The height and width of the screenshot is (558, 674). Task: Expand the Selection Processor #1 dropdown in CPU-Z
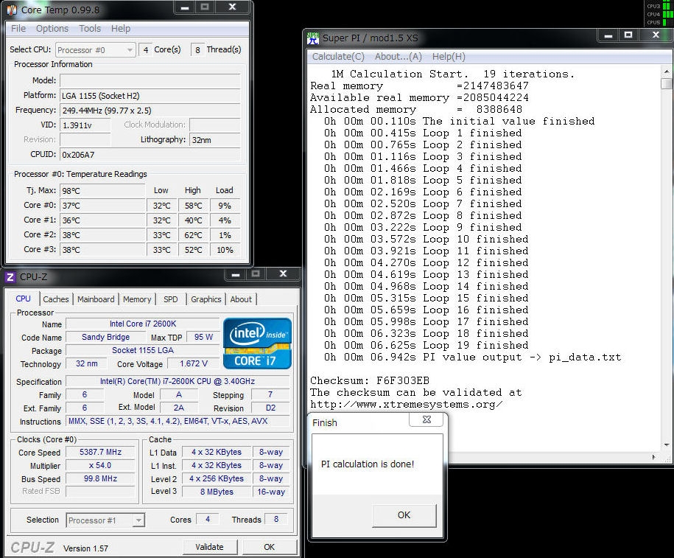click(106, 520)
